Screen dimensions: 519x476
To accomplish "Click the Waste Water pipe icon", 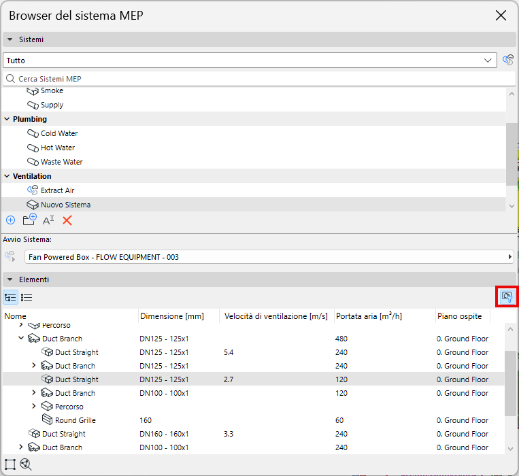I will 33,162.
